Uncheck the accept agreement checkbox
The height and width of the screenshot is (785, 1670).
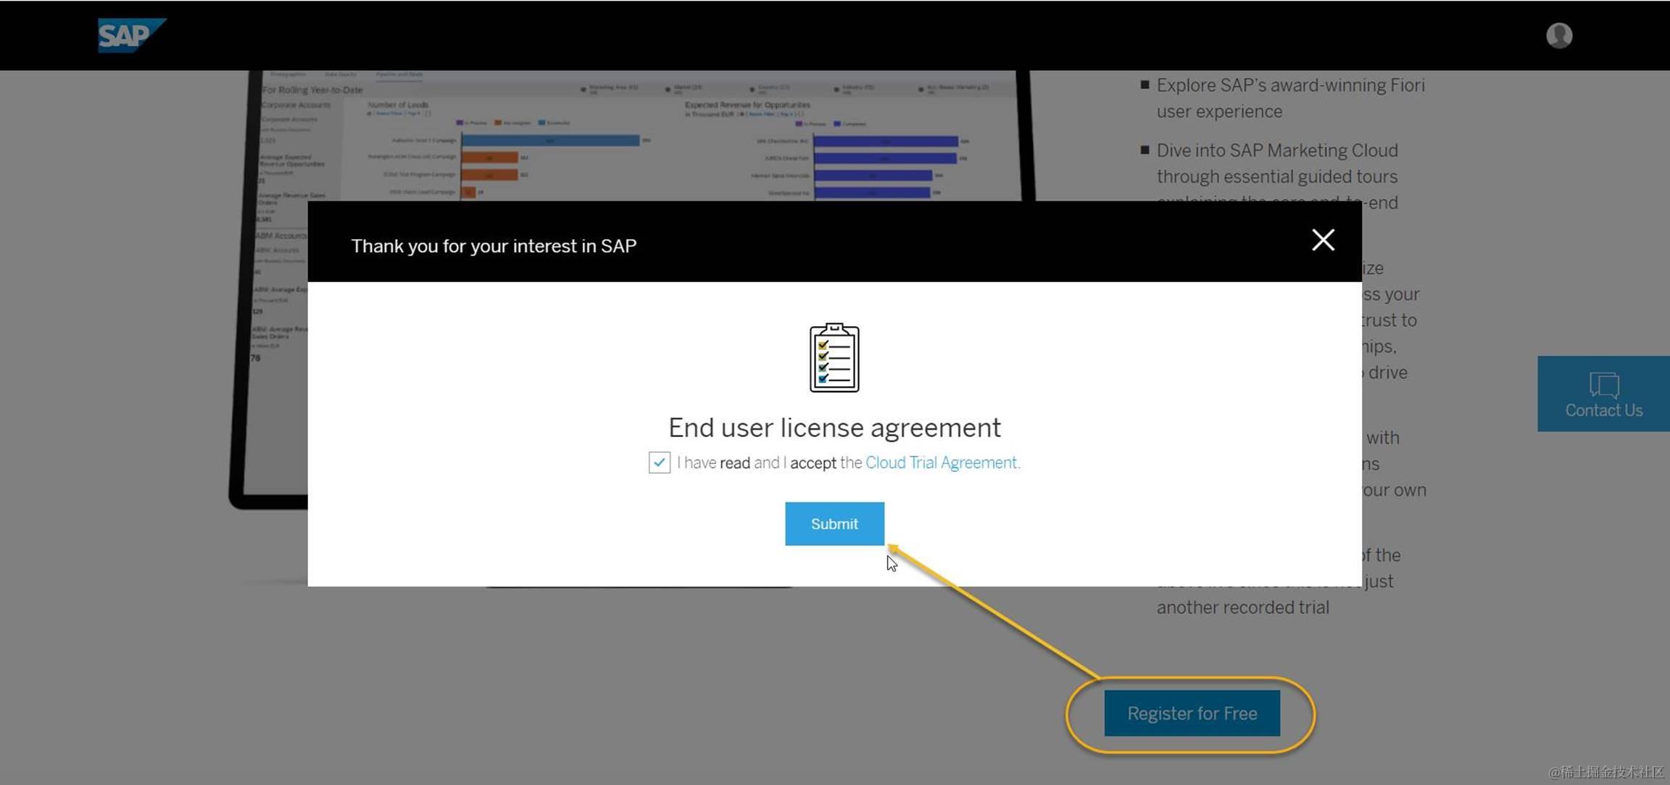[659, 462]
